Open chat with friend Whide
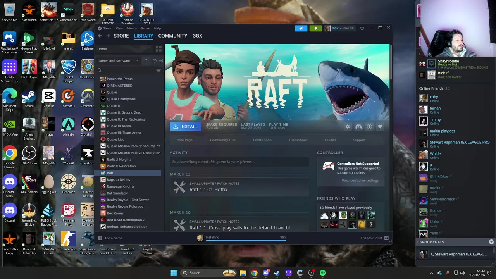 [455, 155]
